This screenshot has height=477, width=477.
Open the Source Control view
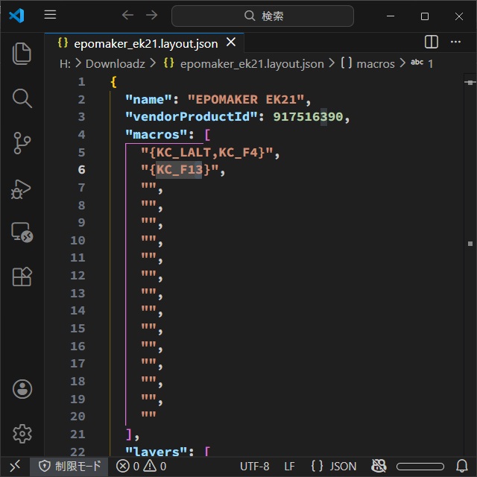coord(22,142)
